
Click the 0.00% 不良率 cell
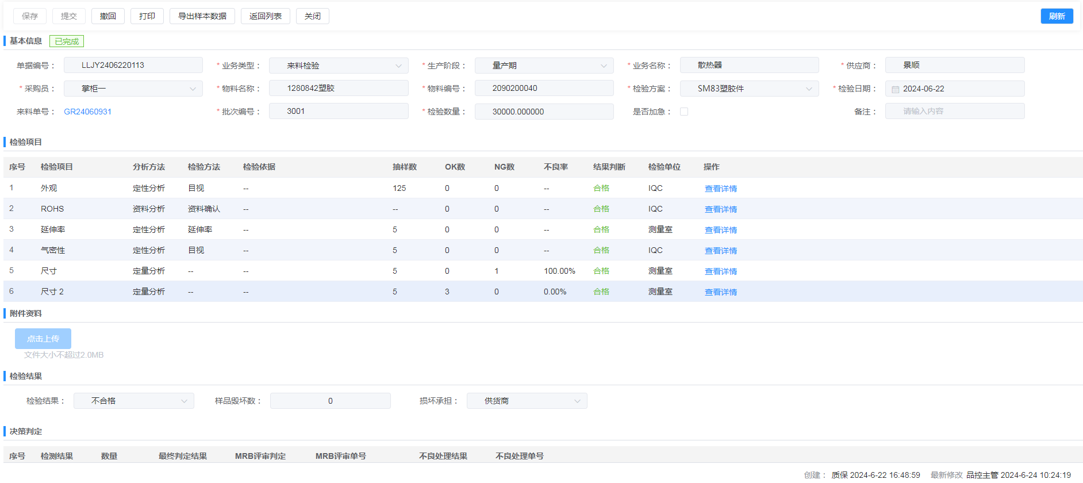click(x=555, y=292)
